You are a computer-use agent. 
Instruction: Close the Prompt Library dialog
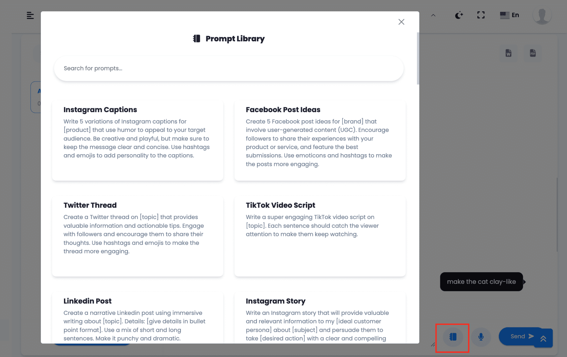401,22
